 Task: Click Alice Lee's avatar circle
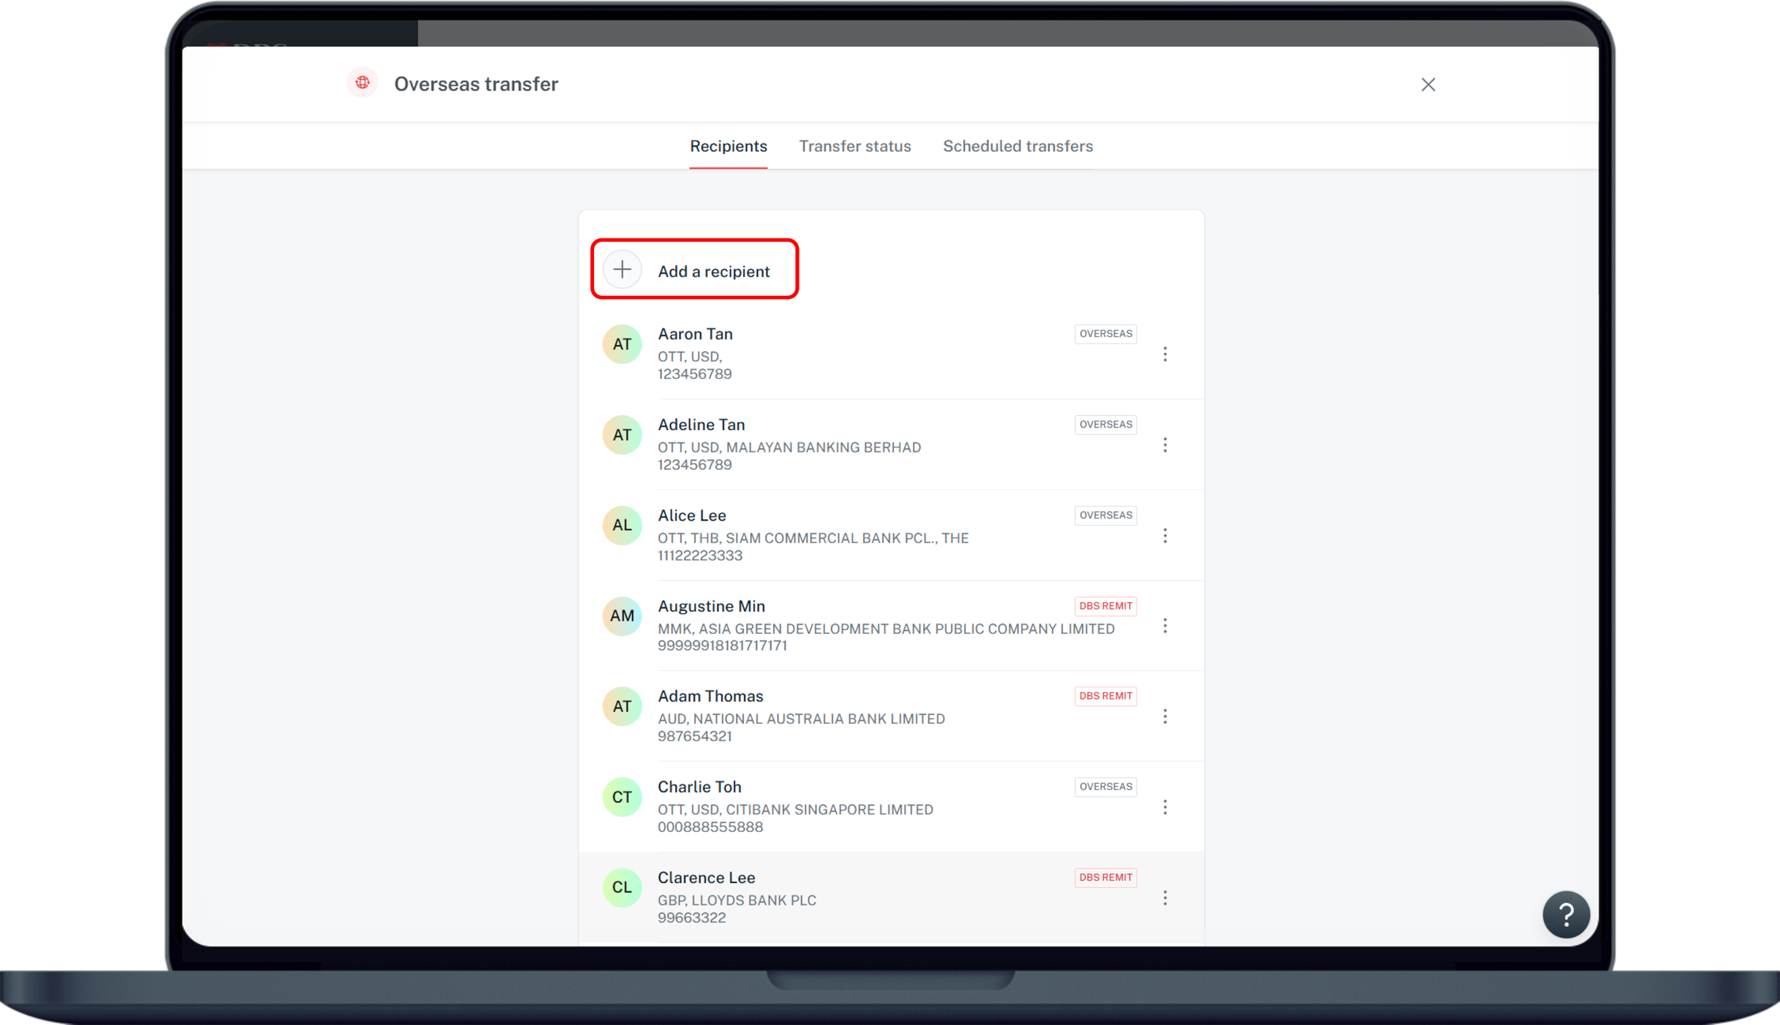(x=622, y=525)
